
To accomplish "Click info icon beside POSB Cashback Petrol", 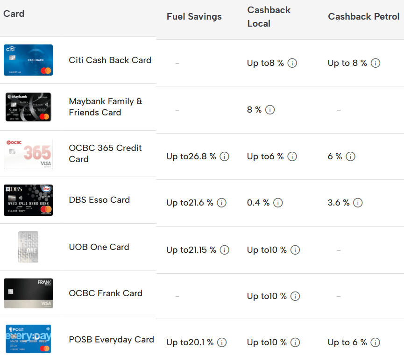I will 376,342.
